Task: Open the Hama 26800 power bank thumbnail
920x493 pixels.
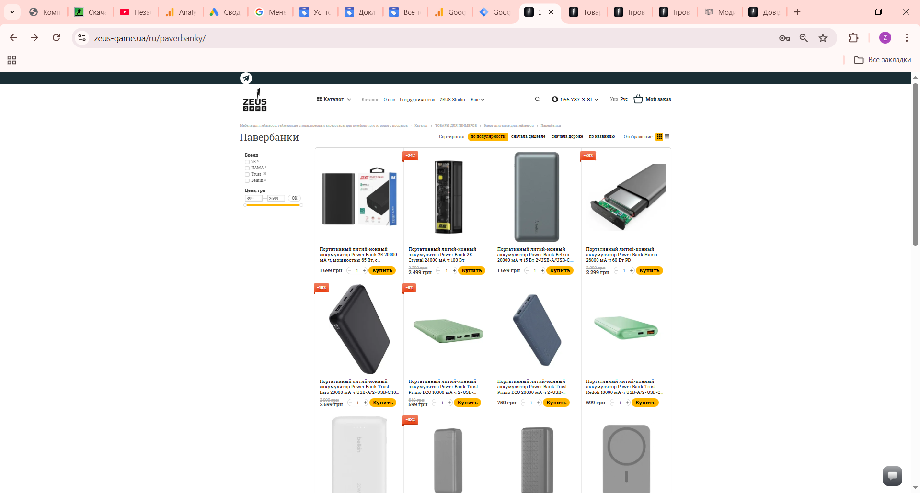Action: click(626, 197)
